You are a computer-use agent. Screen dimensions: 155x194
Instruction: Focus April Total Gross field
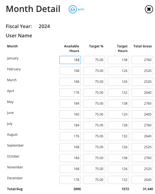coord(142,93)
